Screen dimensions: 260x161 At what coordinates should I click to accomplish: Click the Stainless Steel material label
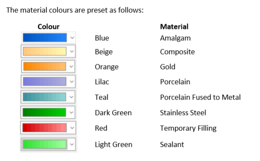(x=183, y=113)
